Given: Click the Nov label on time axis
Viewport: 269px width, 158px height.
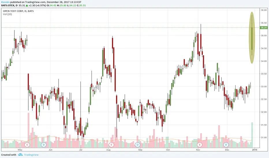Looking at the screenshot, I should [x=198, y=150].
